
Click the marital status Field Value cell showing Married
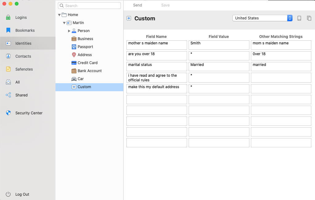(219, 66)
